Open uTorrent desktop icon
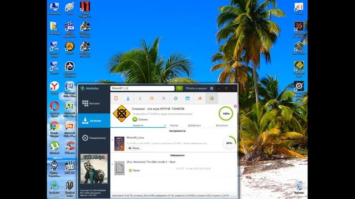Screen dimensions: 355x199 click(x=54, y=148)
